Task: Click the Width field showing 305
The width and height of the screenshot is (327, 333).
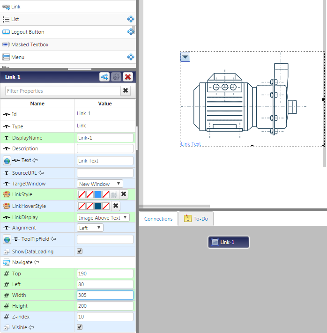Action: tap(105, 295)
